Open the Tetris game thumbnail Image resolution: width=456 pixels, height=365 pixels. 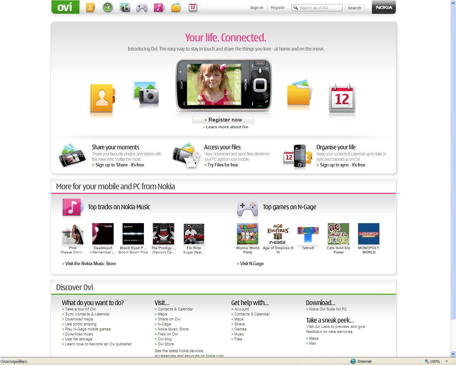point(308,234)
